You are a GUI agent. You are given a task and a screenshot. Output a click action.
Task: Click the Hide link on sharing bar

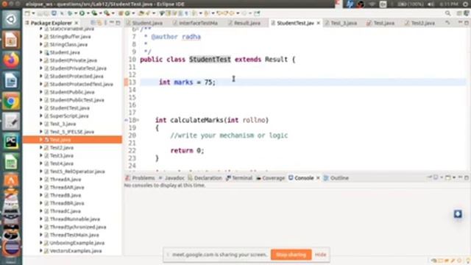(321, 255)
